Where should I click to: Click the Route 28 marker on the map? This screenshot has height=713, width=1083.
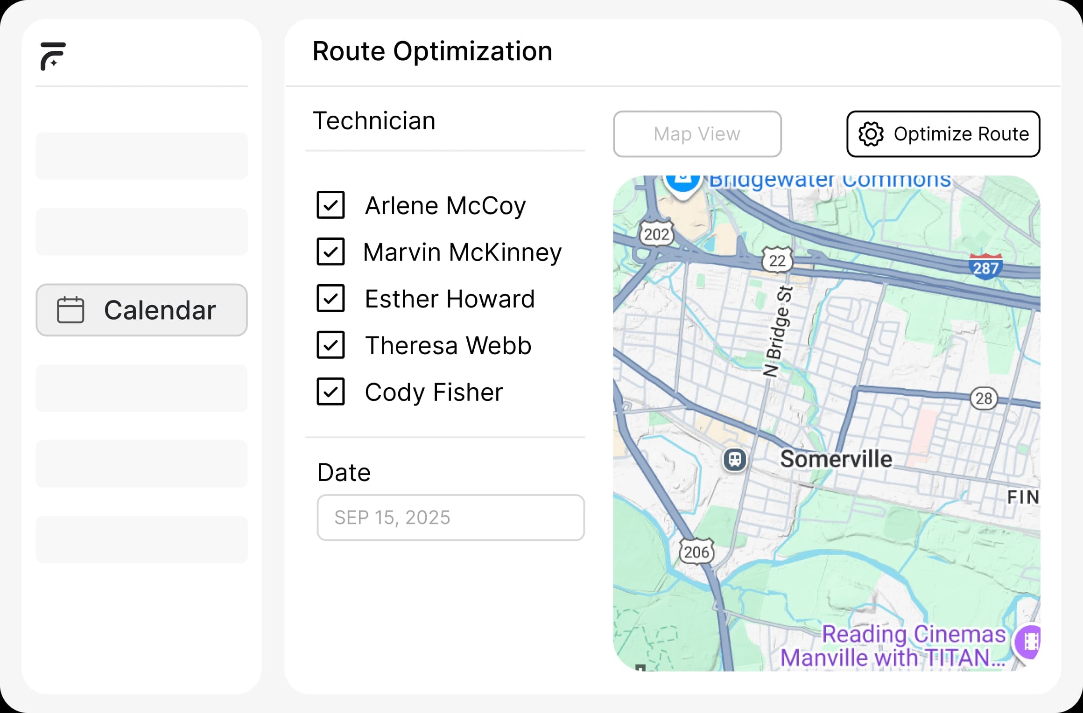click(x=984, y=398)
